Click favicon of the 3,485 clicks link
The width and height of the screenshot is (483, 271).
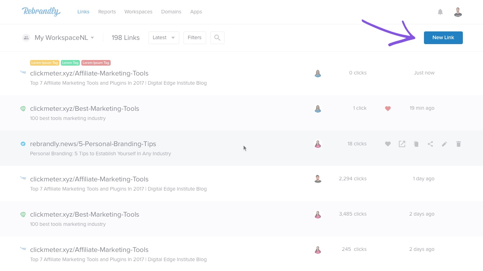click(x=23, y=215)
